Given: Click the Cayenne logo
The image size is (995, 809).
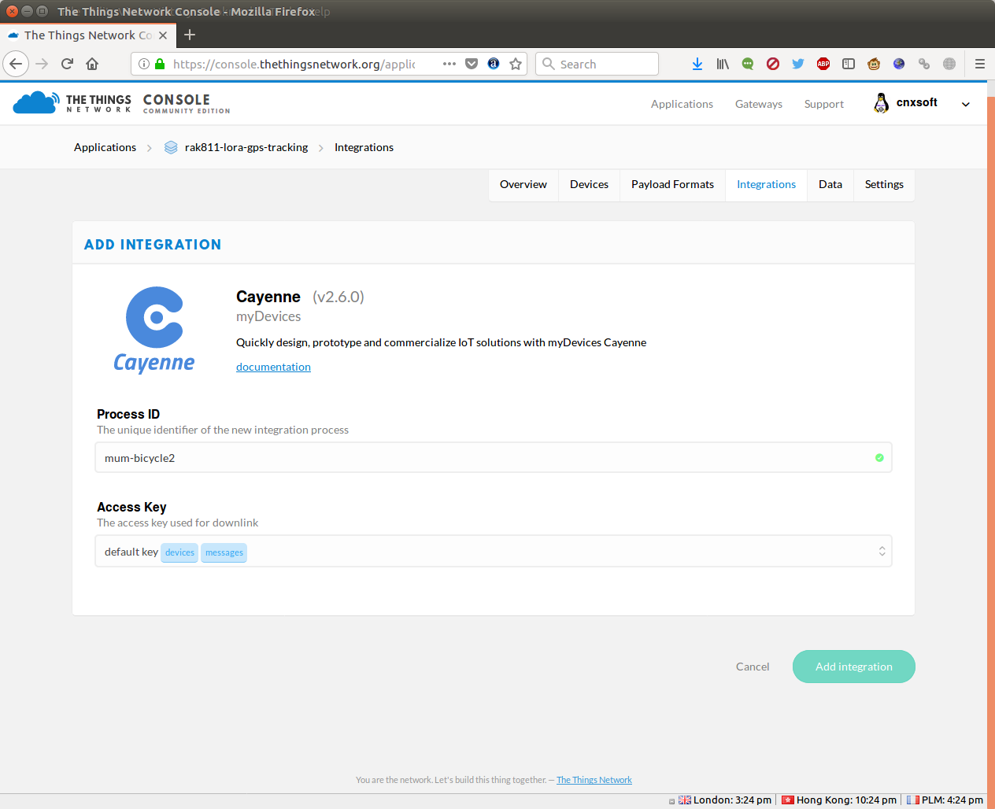Looking at the screenshot, I should pyautogui.click(x=154, y=329).
